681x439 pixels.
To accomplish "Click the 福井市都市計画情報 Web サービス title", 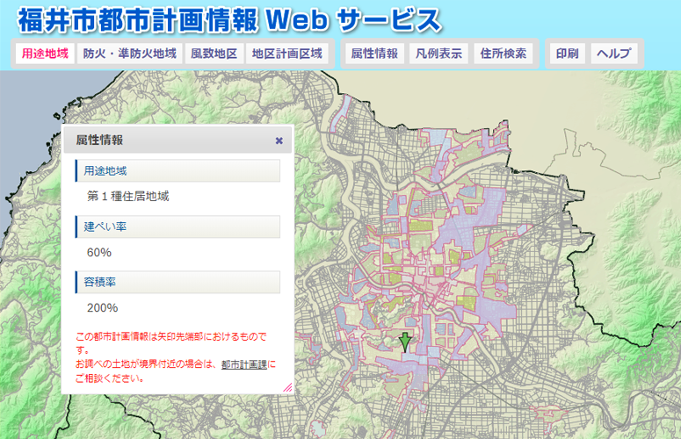I will 229,20.
